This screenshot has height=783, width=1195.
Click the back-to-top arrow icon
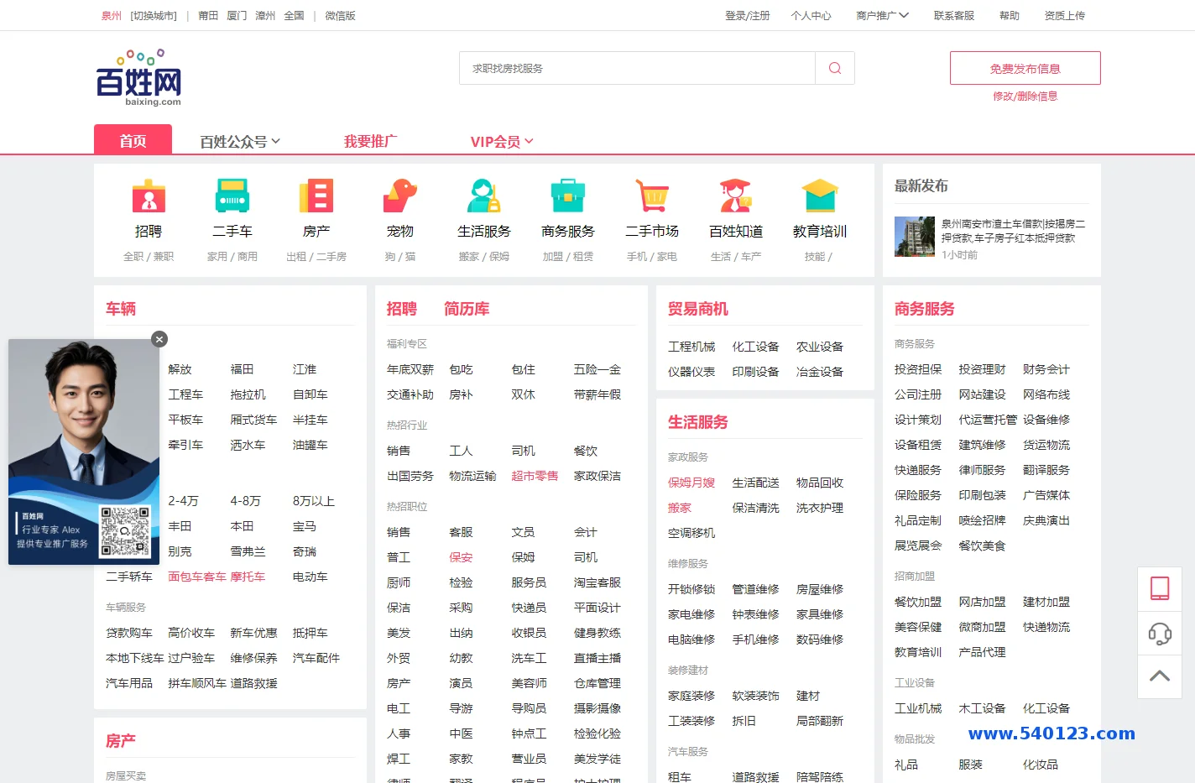click(x=1160, y=676)
